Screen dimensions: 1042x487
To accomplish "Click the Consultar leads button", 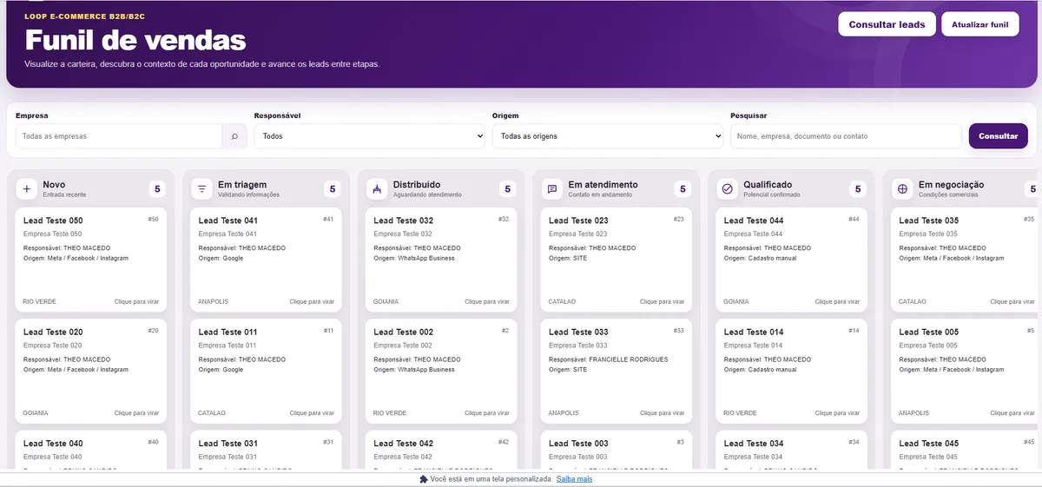I will tap(887, 24).
